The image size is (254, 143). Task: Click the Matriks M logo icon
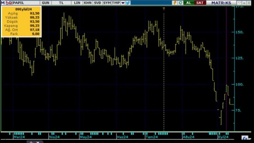point(3,3)
